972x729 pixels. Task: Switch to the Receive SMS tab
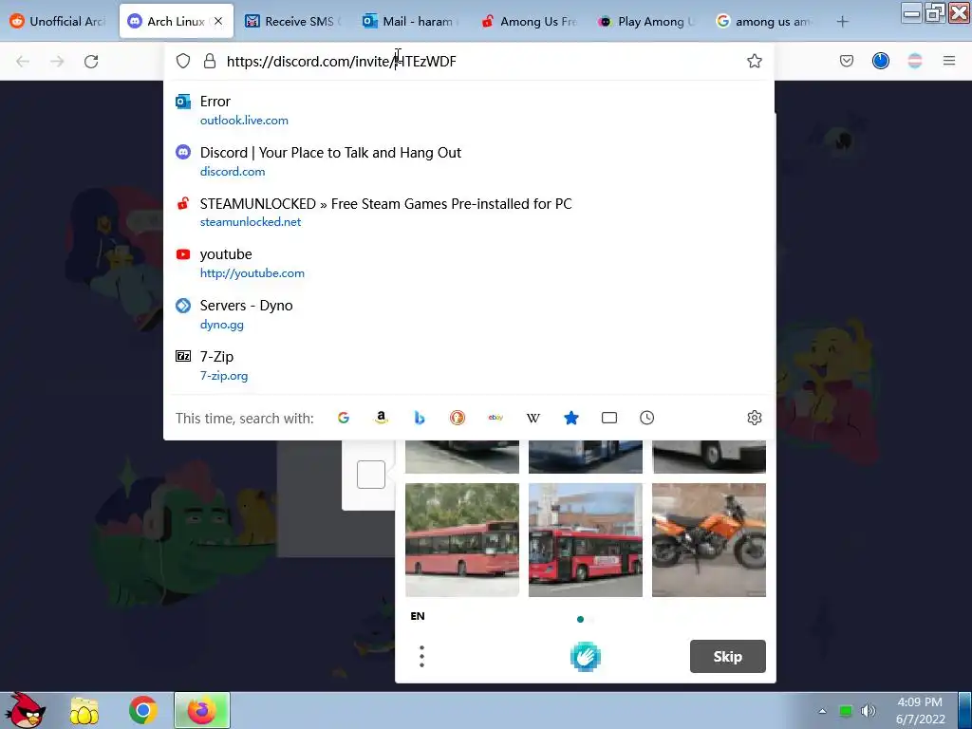pyautogui.click(x=293, y=21)
